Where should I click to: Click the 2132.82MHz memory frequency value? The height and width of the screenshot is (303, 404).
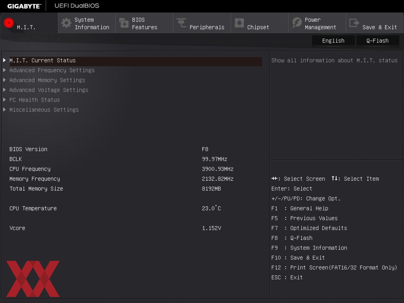coord(218,179)
